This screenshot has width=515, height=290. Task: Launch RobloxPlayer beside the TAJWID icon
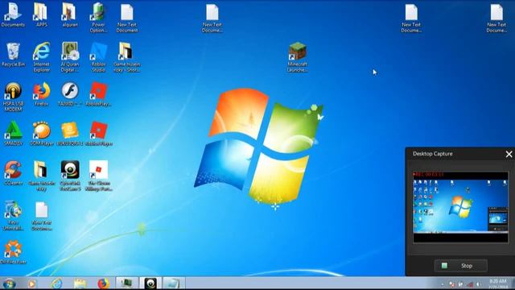(98, 94)
